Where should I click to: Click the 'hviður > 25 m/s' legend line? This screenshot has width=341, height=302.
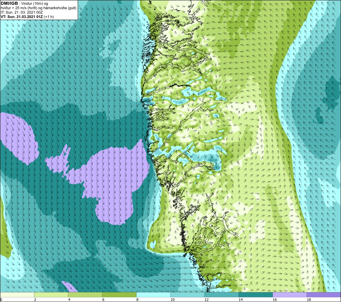(x=39, y=8)
